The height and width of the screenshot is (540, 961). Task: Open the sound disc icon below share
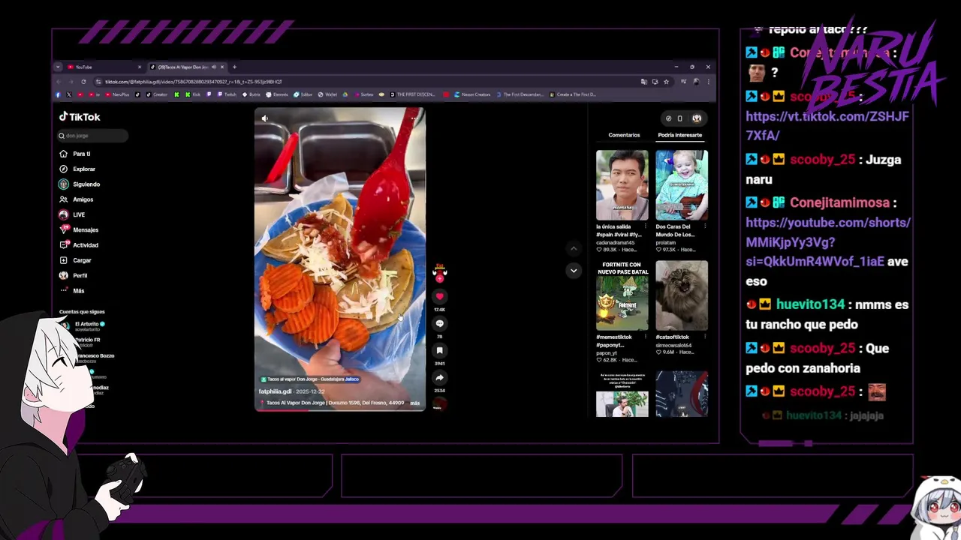point(440,404)
